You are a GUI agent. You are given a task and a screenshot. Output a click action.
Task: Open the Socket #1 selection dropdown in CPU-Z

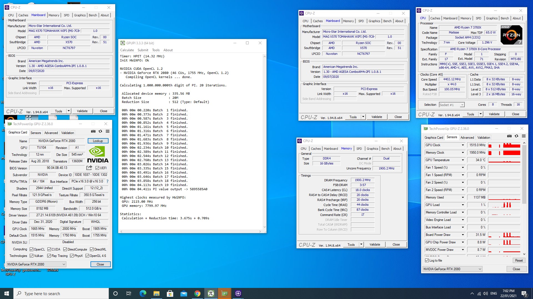[452, 105]
